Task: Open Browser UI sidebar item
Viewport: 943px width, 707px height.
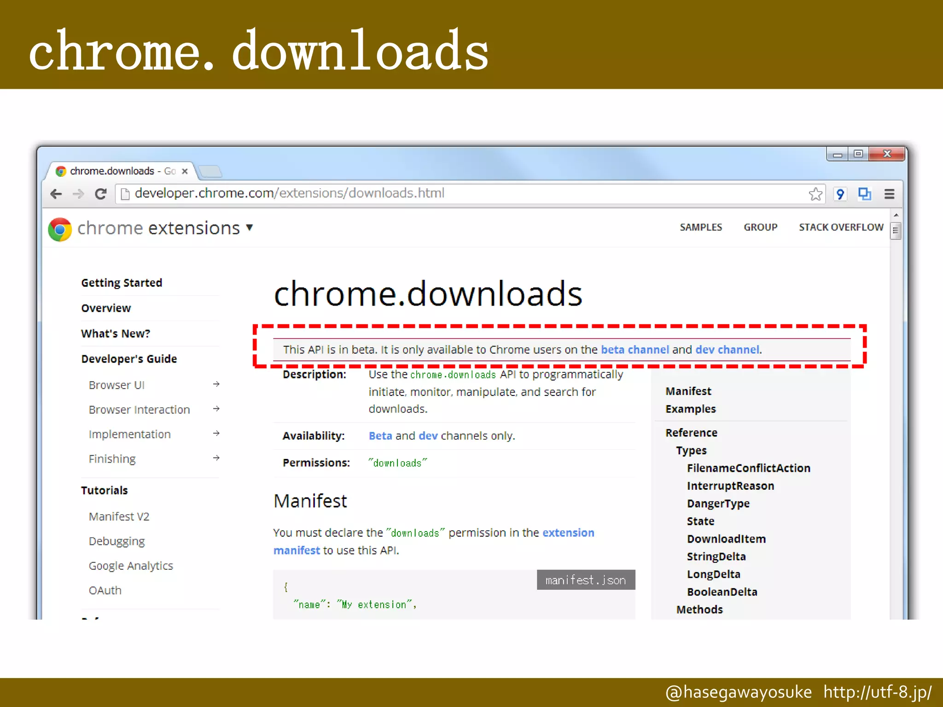Action: [116, 385]
